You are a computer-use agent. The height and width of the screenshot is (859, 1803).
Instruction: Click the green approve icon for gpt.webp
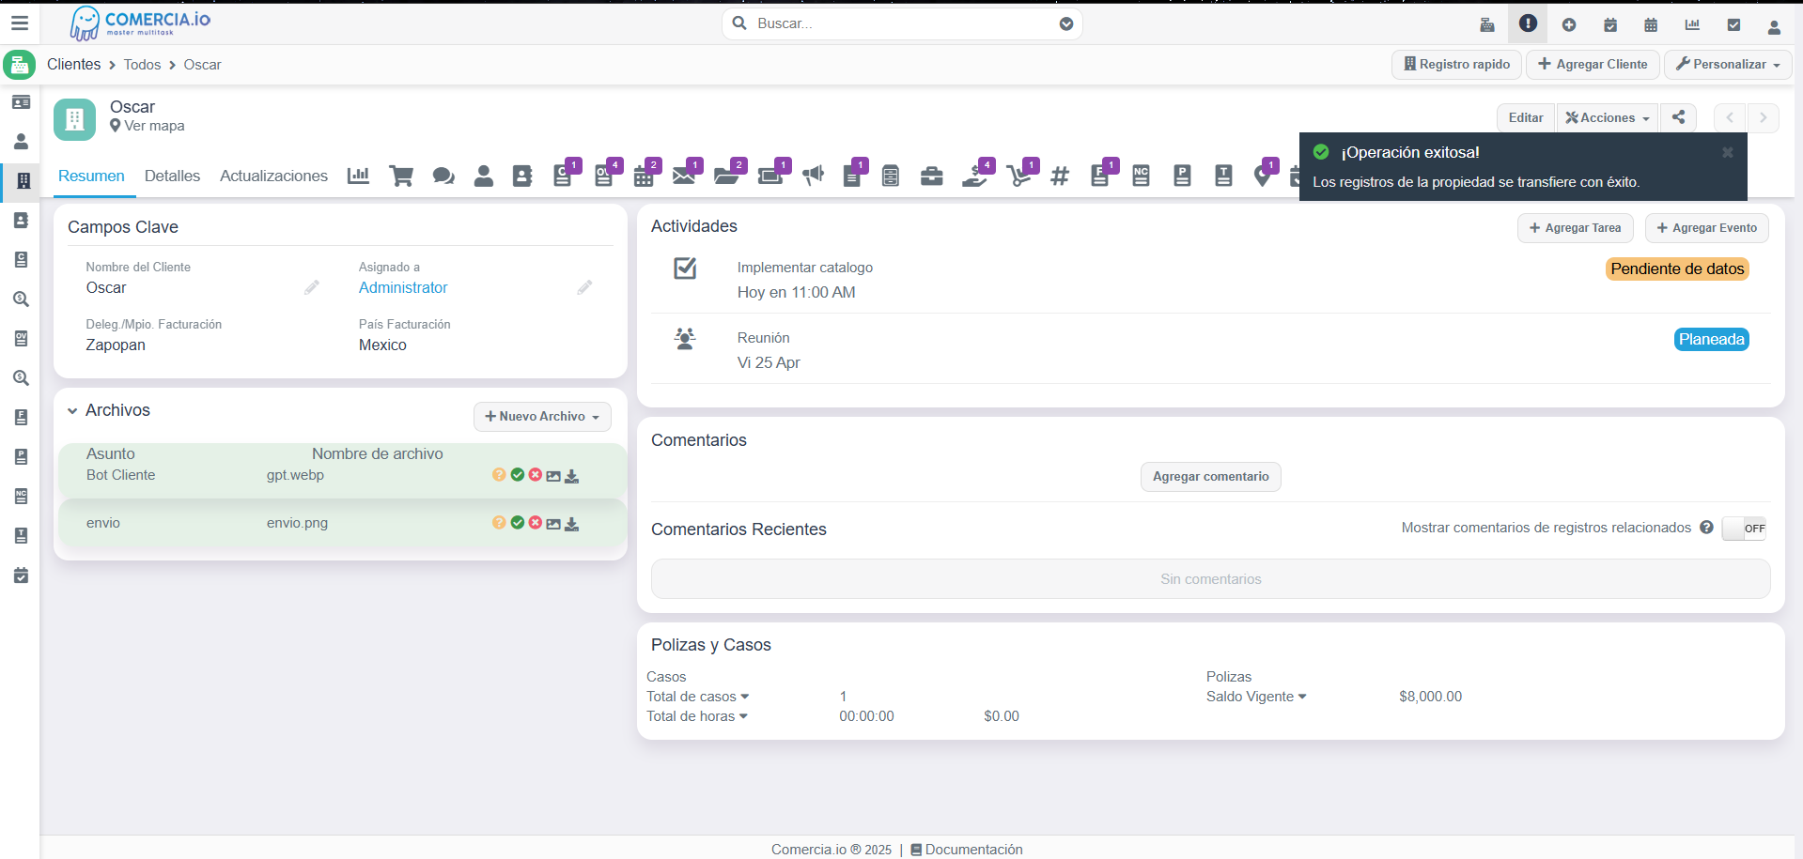pos(517,475)
